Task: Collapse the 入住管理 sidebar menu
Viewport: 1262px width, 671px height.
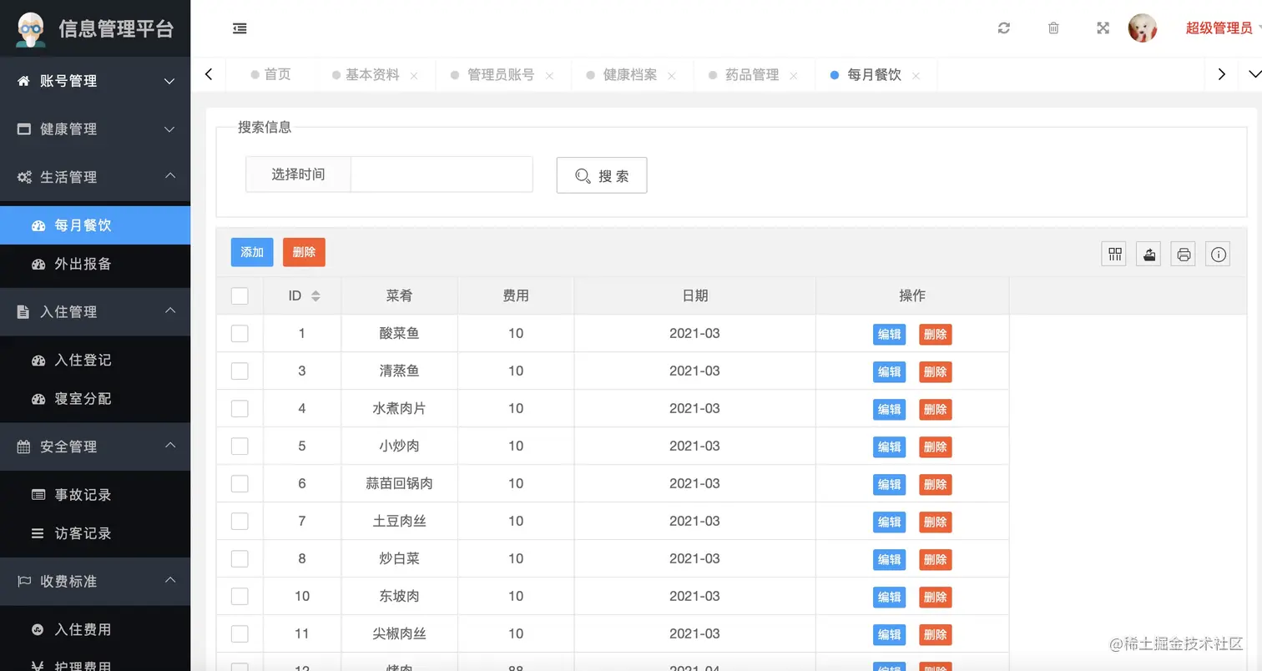Action: pos(95,312)
